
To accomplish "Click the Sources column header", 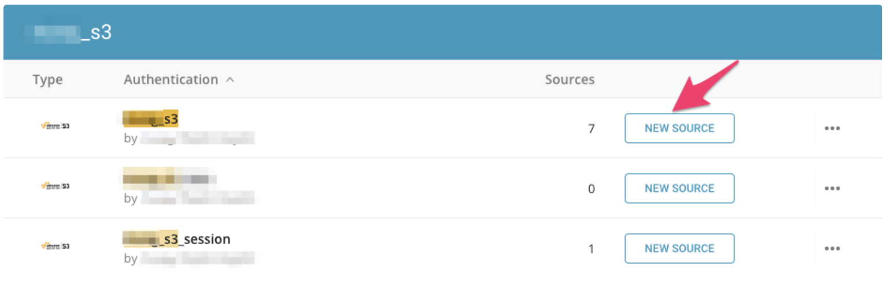I will [x=569, y=80].
